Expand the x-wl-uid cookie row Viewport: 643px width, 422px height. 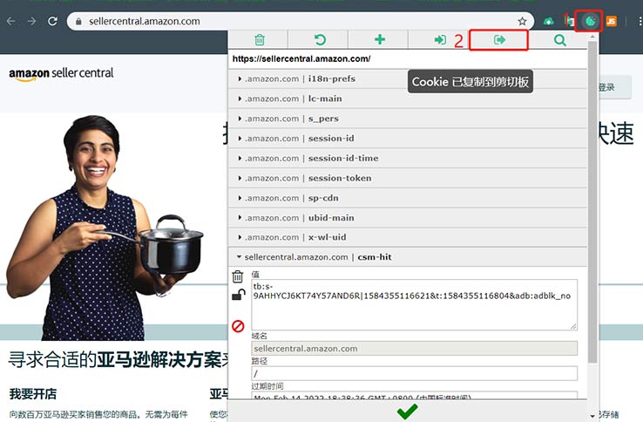coord(408,237)
